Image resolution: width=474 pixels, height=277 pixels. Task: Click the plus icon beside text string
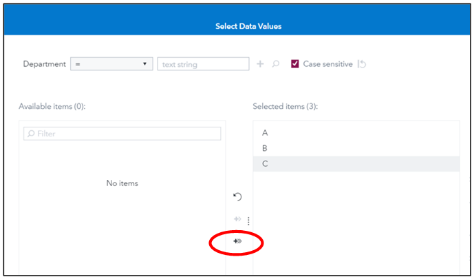(x=260, y=64)
